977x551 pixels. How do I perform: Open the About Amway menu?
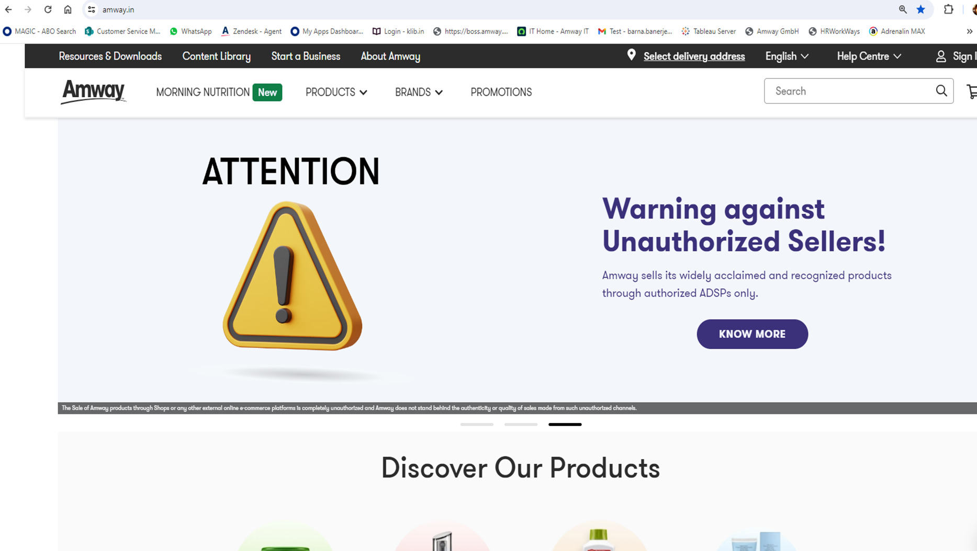click(x=390, y=56)
